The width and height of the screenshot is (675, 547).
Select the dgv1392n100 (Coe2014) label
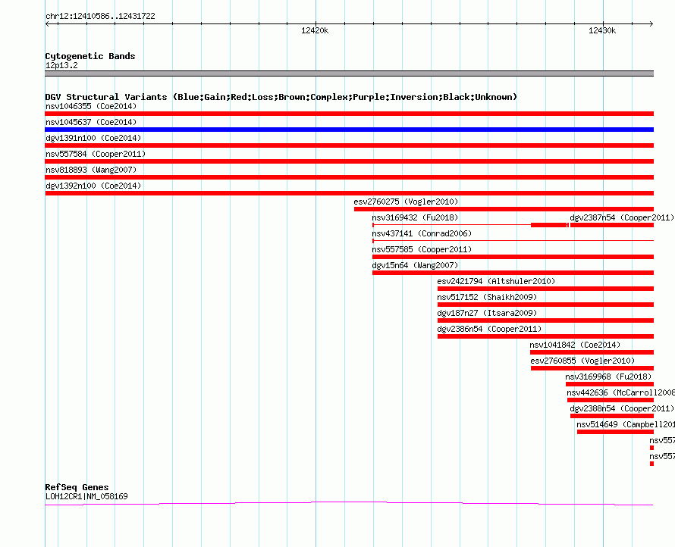(x=93, y=186)
